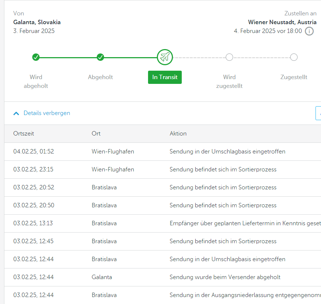Click the Details verbergen link
Image resolution: width=321 pixels, height=304 pixels.
[x=47, y=113]
